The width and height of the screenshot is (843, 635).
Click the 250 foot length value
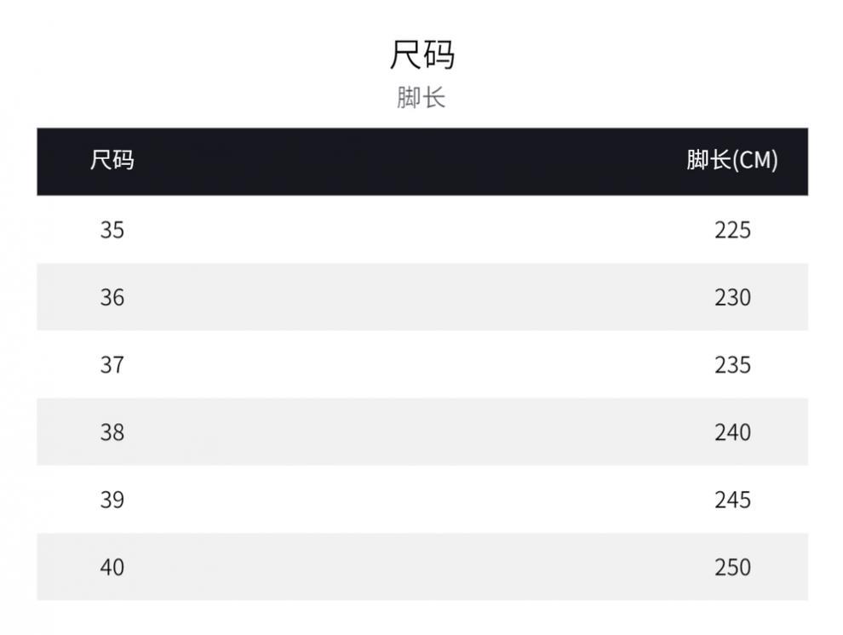pos(732,567)
